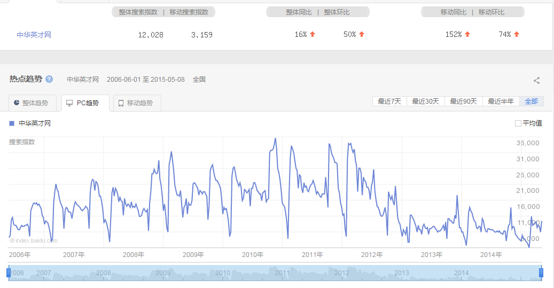Show data for 最近7天

389,102
